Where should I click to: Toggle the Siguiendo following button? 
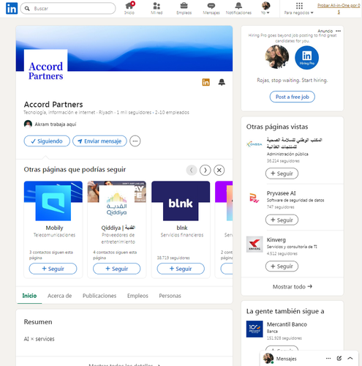pyautogui.click(x=47, y=141)
